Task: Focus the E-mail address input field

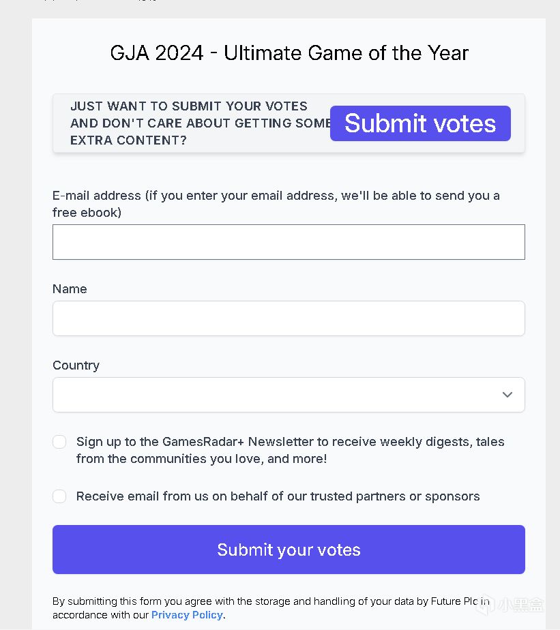Action: click(289, 242)
